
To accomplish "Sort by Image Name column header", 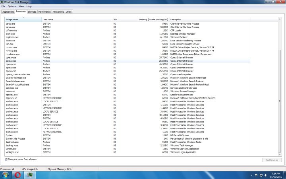I will click(23, 19).
